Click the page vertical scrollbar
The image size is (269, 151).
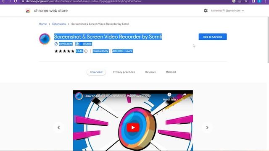click(268, 40)
